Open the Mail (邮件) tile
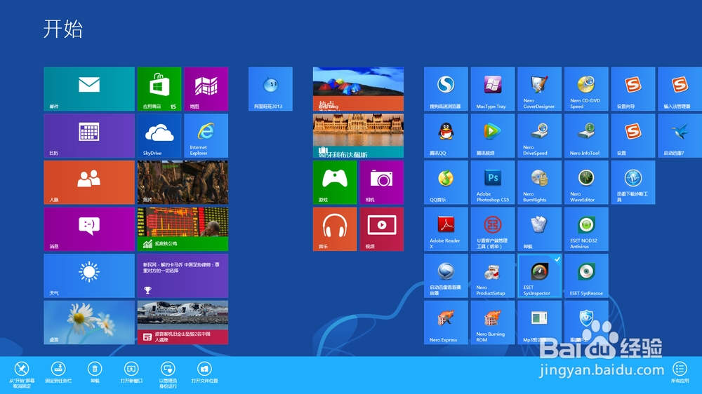 point(89,89)
